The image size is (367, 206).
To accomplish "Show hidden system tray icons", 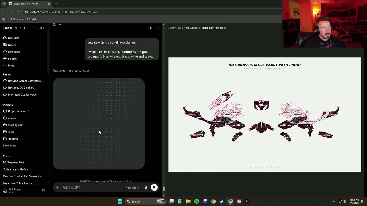I will [x=334, y=201].
